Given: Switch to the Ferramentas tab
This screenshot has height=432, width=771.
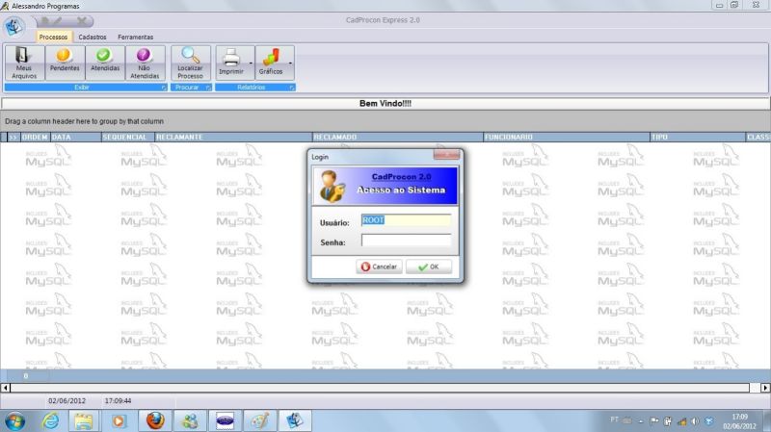Looking at the screenshot, I should click(135, 37).
